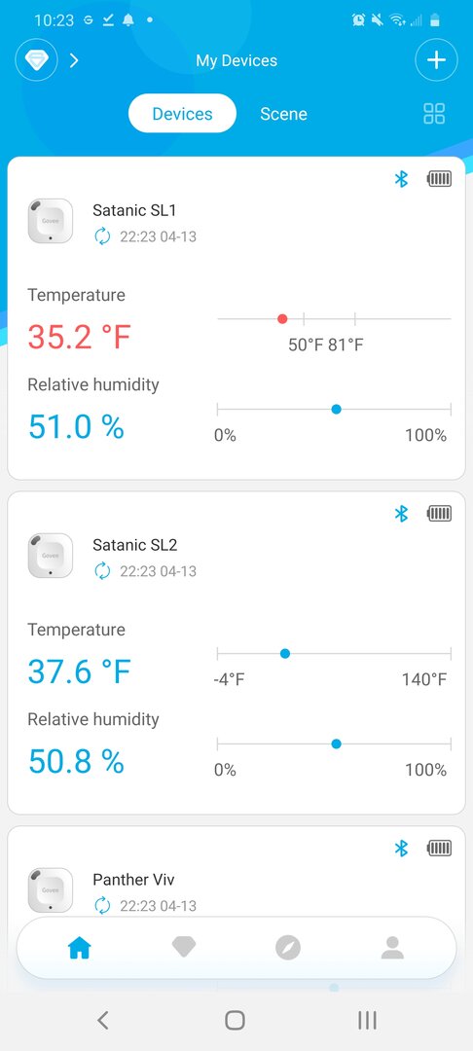Tap the Bluetooth icon on Satanic SL1 card
473x1051 pixels.
(401, 179)
